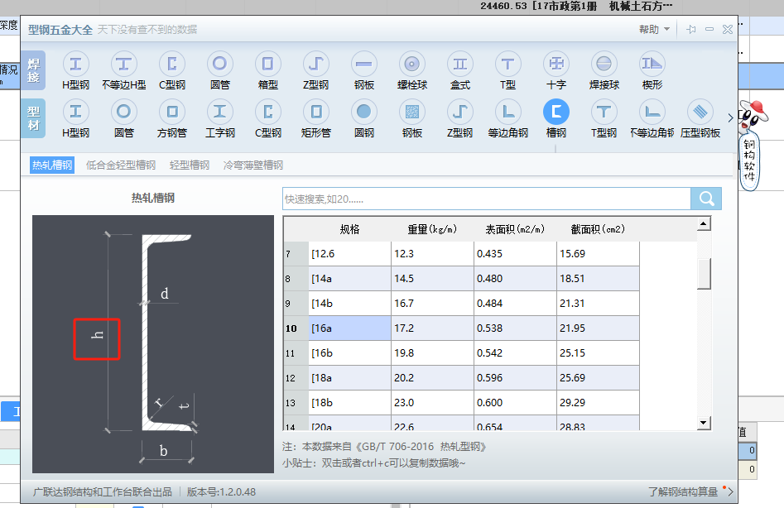The image size is (784, 508).
Task: Click surface area value 0.542
Action: (x=515, y=352)
